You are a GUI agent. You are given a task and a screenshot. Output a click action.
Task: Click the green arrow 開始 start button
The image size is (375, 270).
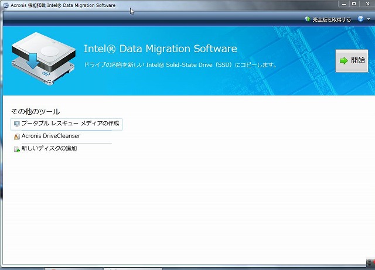coord(352,61)
